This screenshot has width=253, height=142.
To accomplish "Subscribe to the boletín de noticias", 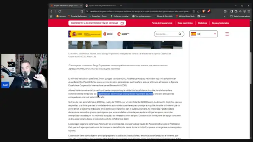I will 97,23.
